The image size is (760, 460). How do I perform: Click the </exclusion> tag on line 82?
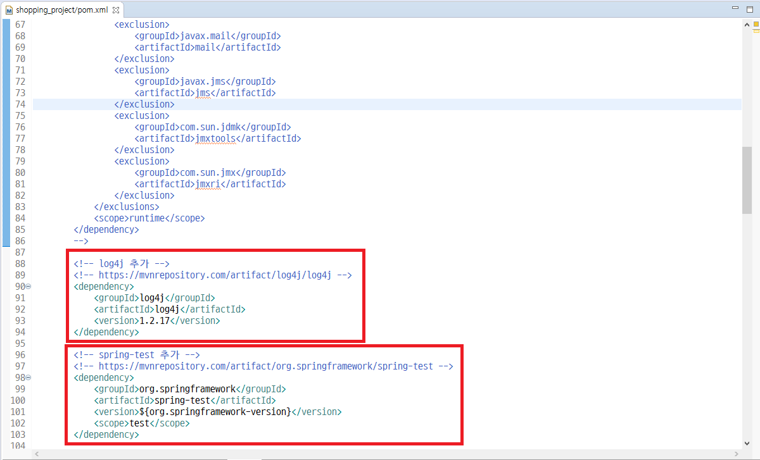[x=144, y=196]
